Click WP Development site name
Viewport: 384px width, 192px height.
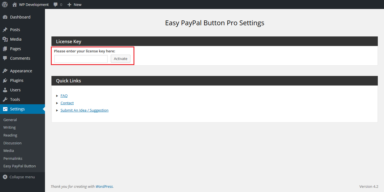tap(34, 4)
